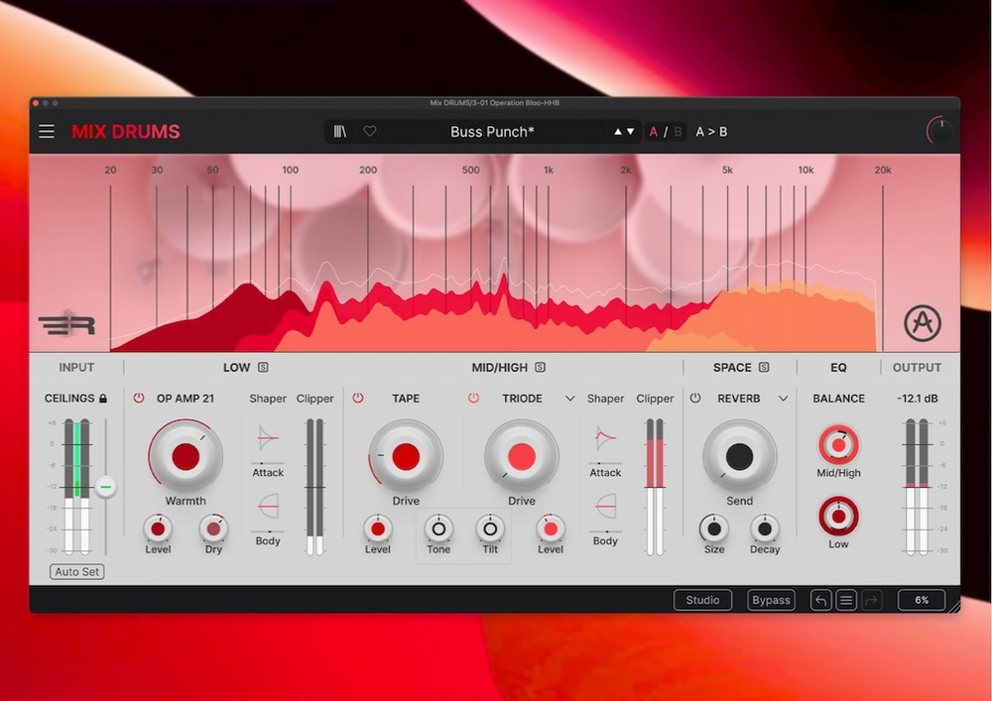Click the TAPE Drive knob
The width and height of the screenshot is (992, 701).
coord(406,456)
